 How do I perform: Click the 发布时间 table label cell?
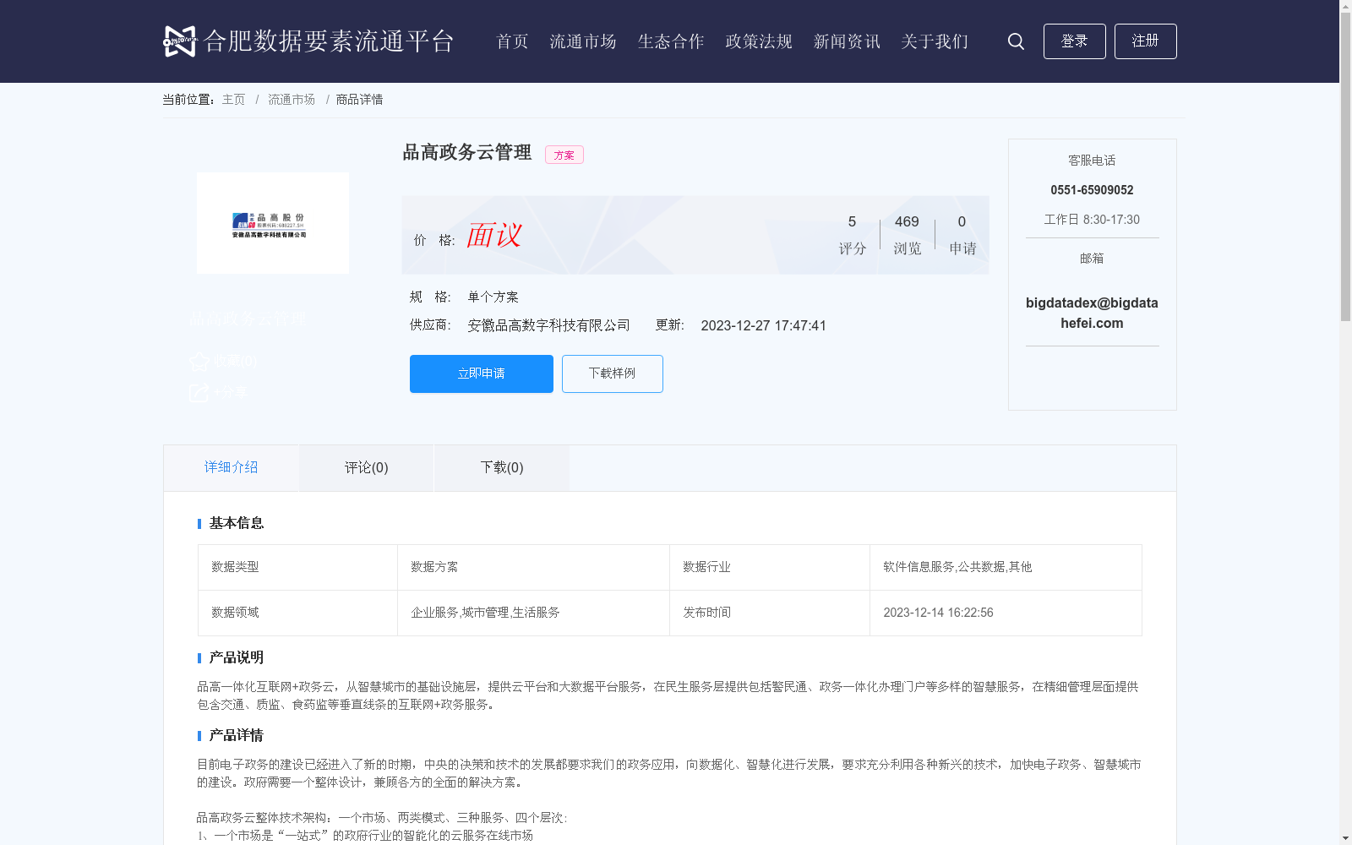(769, 613)
